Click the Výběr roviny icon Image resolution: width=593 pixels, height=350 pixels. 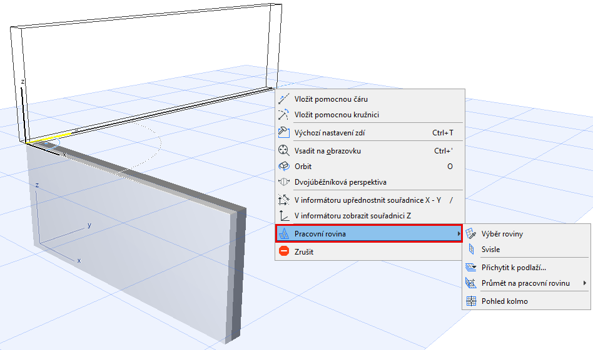click(471, 234)
